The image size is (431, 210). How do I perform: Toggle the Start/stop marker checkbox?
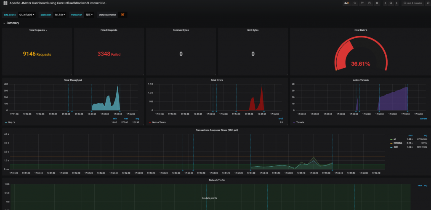122,14
